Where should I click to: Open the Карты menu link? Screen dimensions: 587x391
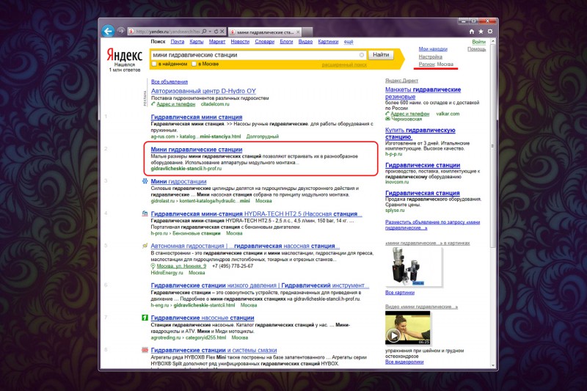[197, 42]
